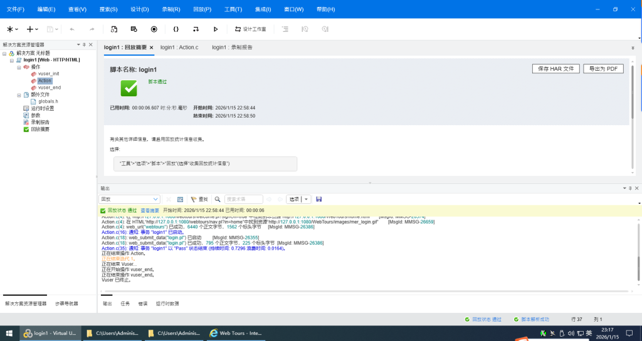Click the Replay (play) toolbar icon
The image size is (642, 341).
[216, 29]
